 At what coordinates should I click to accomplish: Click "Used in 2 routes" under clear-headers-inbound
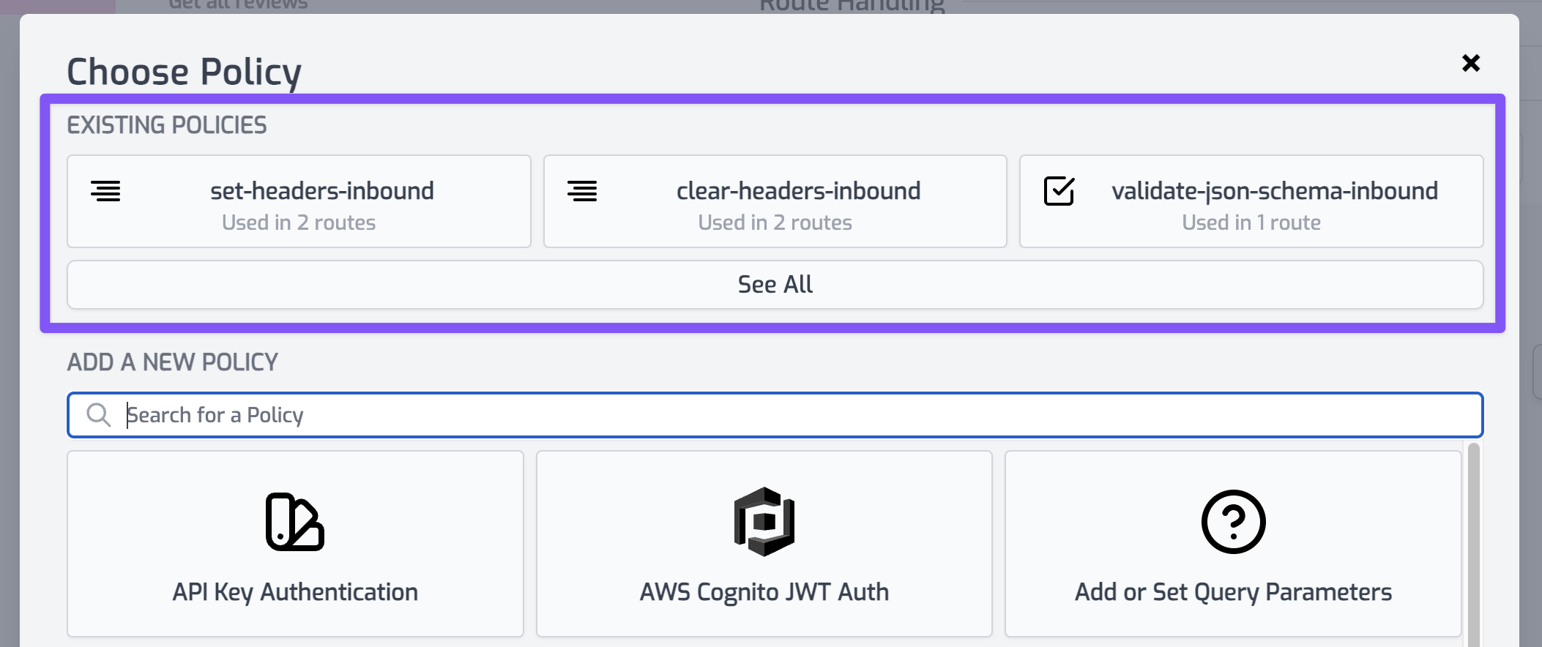775,222
